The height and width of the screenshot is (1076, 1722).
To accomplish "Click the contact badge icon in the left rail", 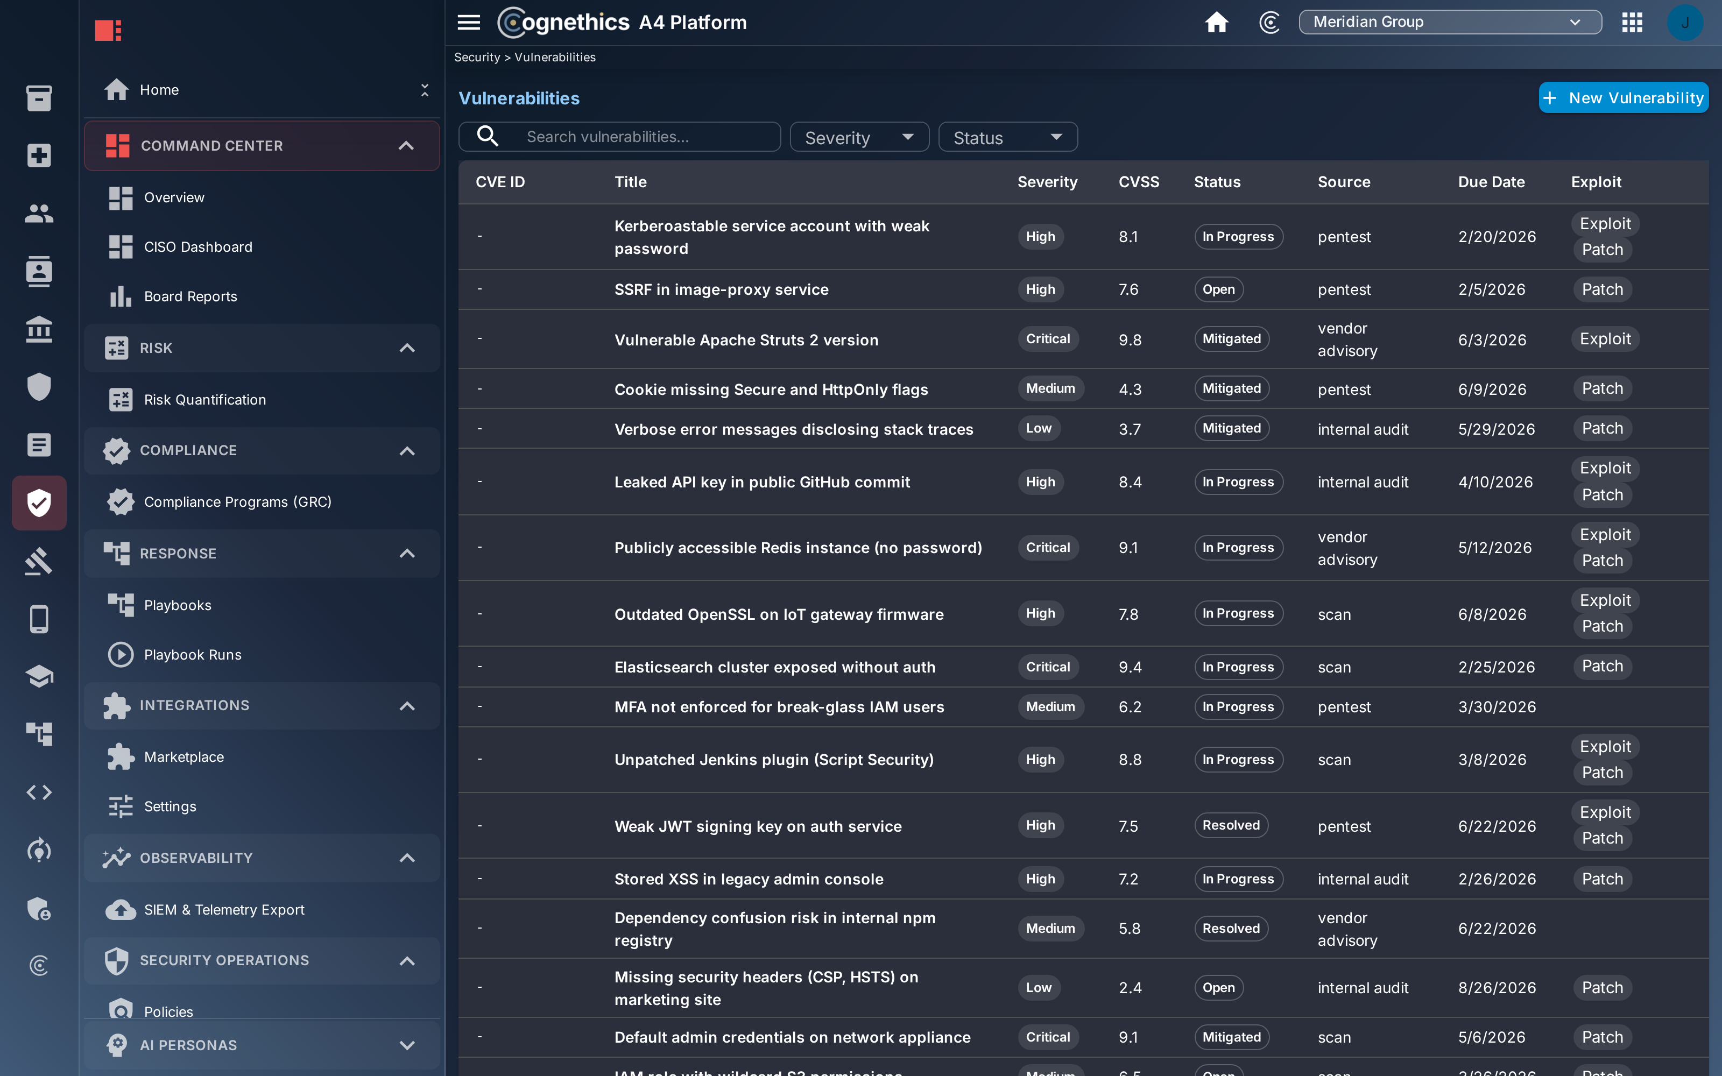I will 39,271.
